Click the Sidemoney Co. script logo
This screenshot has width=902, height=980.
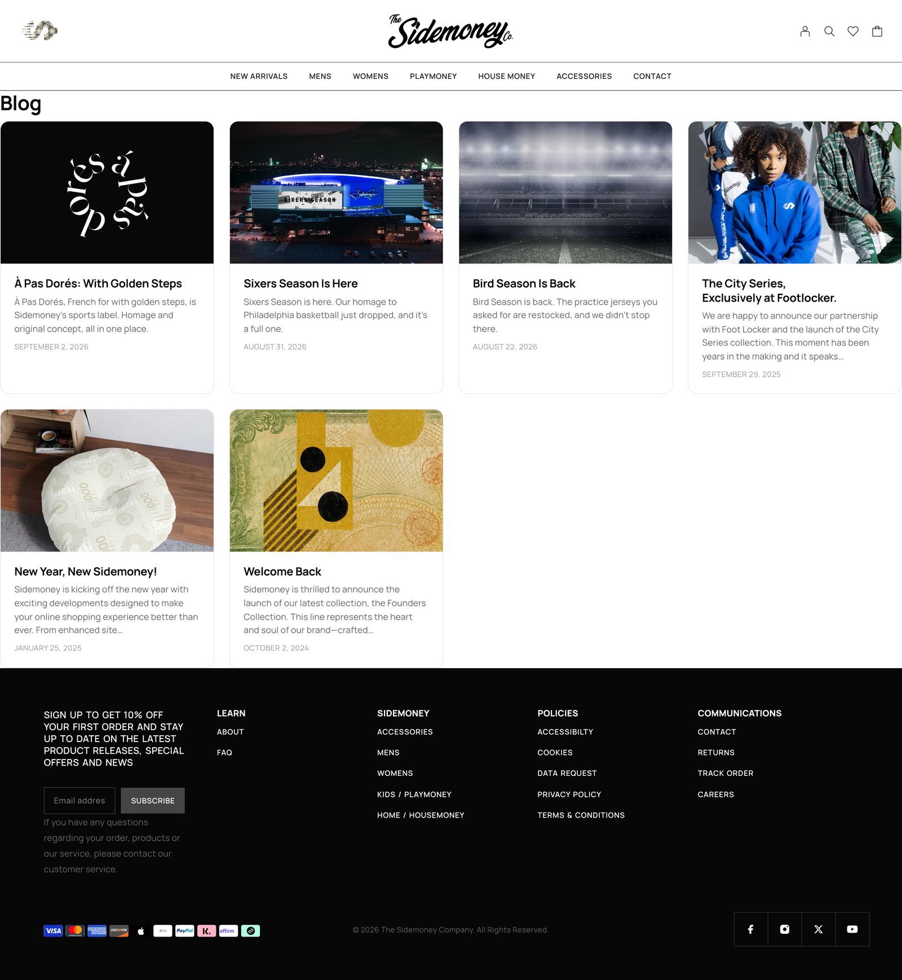(450, 31)
